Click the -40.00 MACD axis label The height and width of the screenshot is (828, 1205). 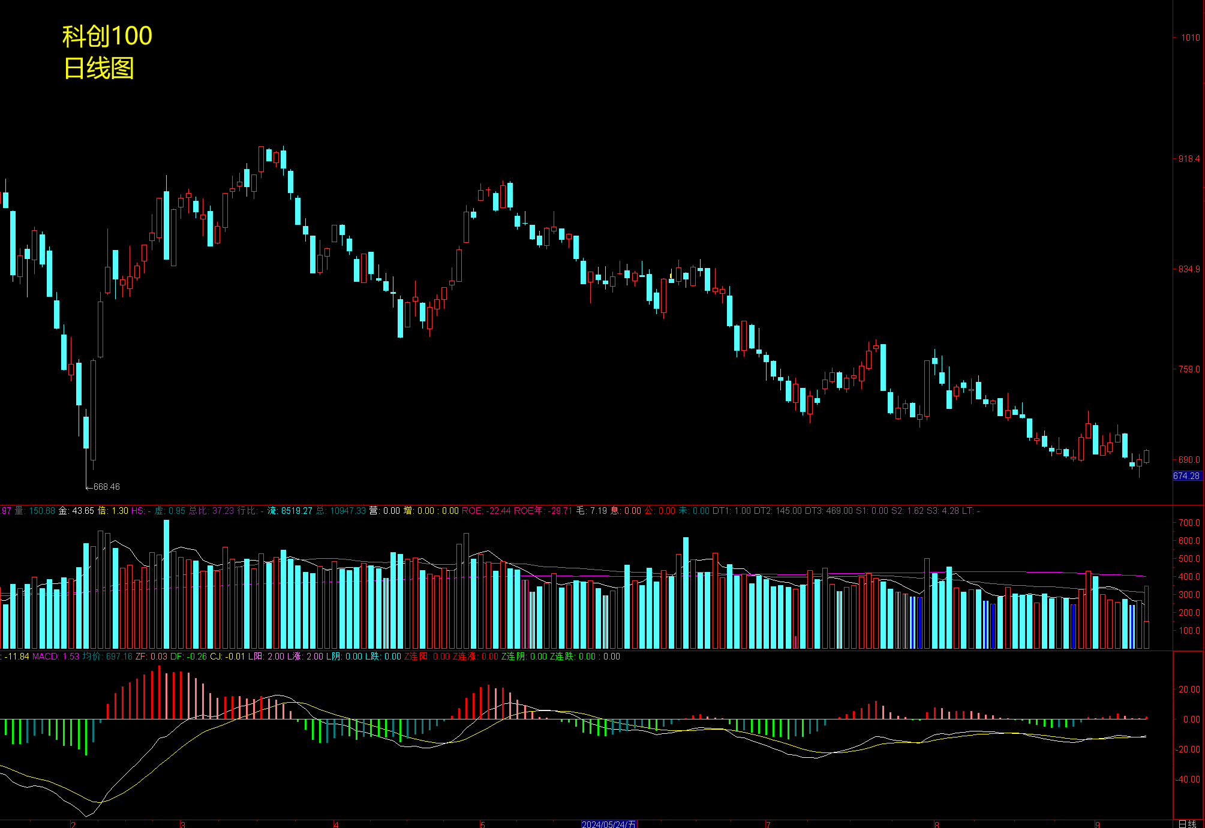click(1188, 779)
